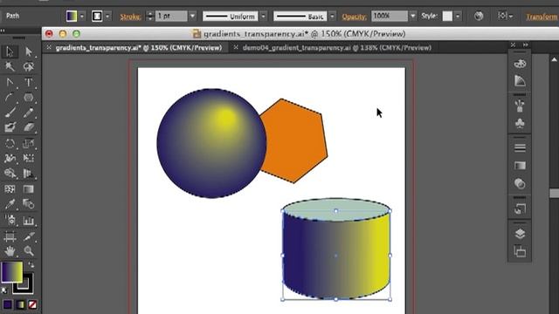
Task: Switch to demo04_gradient_transparency.ai tab
Action: coord(337,47)
